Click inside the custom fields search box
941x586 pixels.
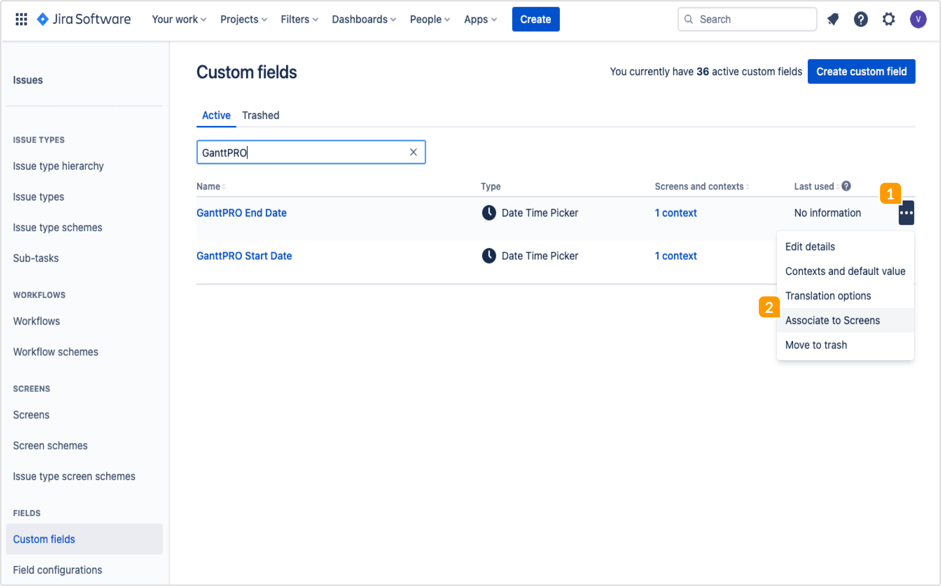pos(310,152)
